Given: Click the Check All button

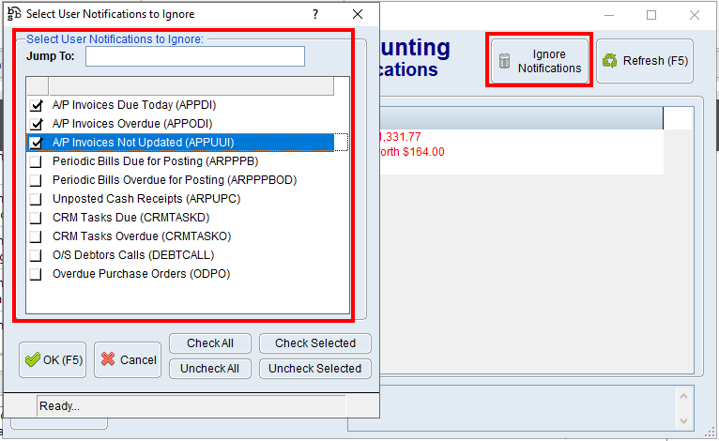Looking at the screenshot, I should click(210, 343).
